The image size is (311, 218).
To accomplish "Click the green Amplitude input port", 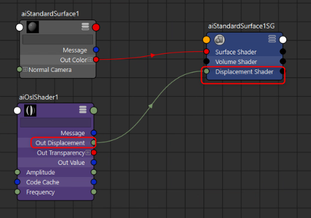I will pos(18,172).
